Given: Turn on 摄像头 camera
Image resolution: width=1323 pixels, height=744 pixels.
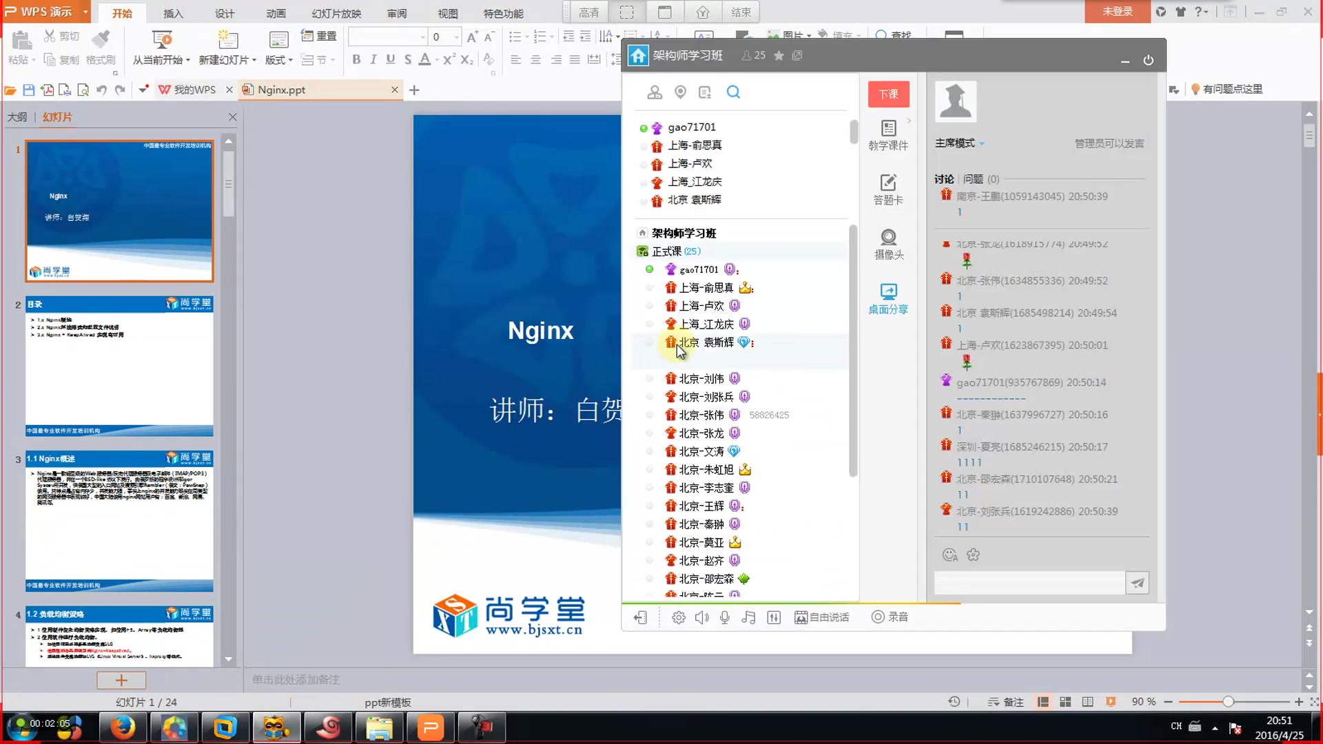Looking at the screenshot, I should pyautogui.click(x=888, y=244).
